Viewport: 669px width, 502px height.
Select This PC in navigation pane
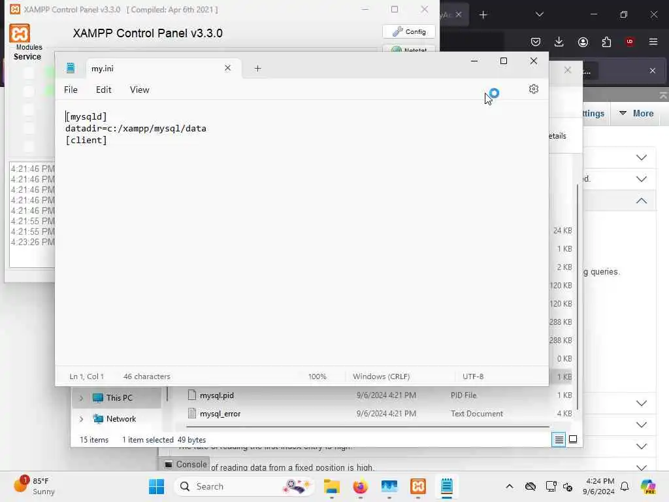coord(119,398)
